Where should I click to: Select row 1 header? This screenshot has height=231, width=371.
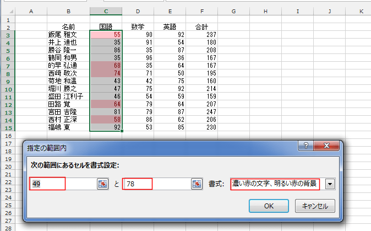pyautogui.click(x=8, y=20)
